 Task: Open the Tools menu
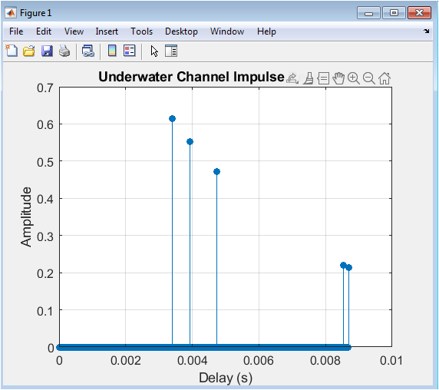click(x=142, y=31)
